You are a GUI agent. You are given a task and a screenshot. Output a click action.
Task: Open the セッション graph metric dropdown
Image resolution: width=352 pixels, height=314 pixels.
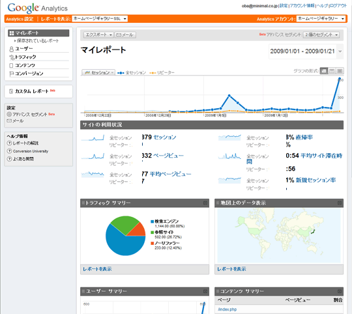coord(98,72)
